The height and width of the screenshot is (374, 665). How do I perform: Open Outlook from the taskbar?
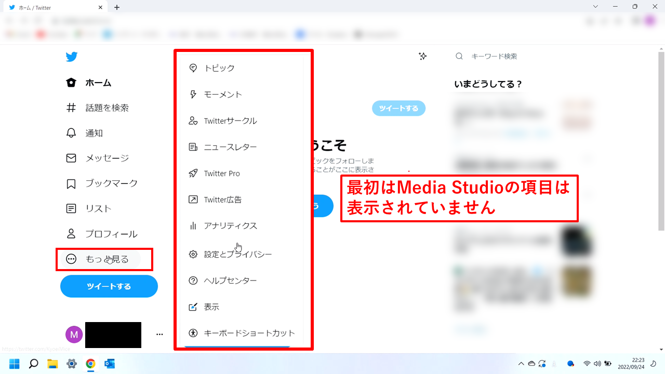point(110,364)
